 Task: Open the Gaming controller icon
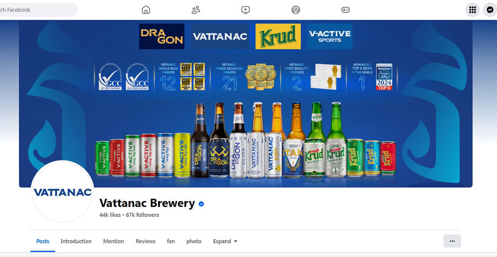[346, 10]
